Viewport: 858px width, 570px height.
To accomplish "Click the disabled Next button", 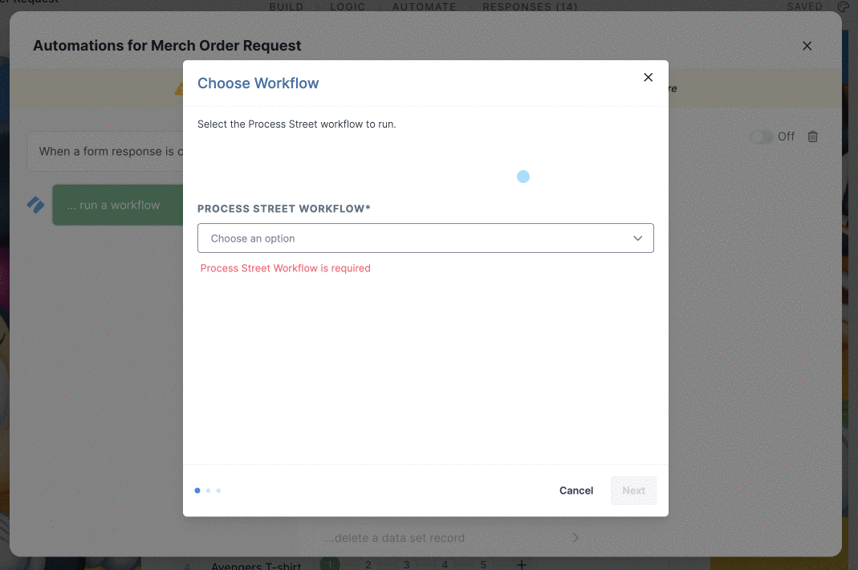I will [x=633, y=491].
